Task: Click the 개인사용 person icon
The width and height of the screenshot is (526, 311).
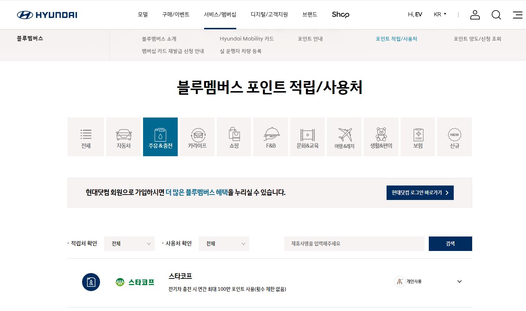Action: (x=400, y=282)
